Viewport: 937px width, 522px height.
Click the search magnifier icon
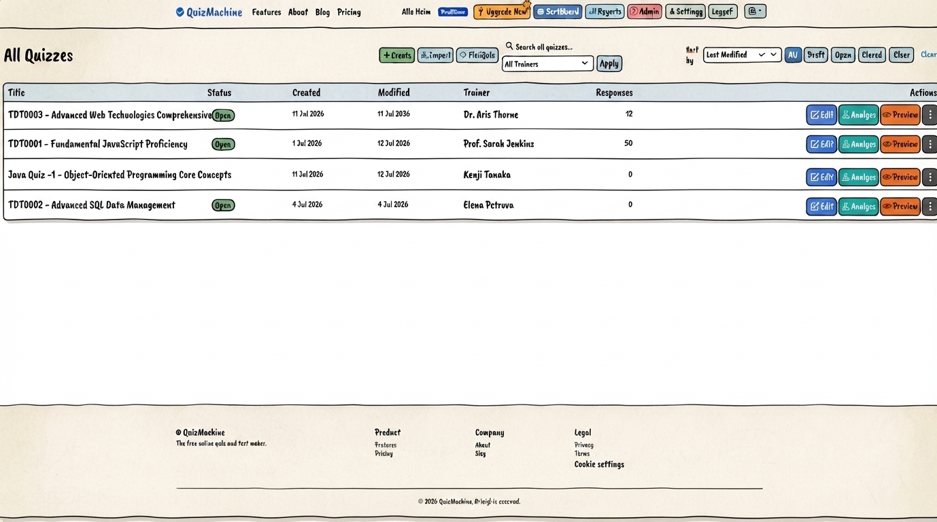(x=509, y=46)
